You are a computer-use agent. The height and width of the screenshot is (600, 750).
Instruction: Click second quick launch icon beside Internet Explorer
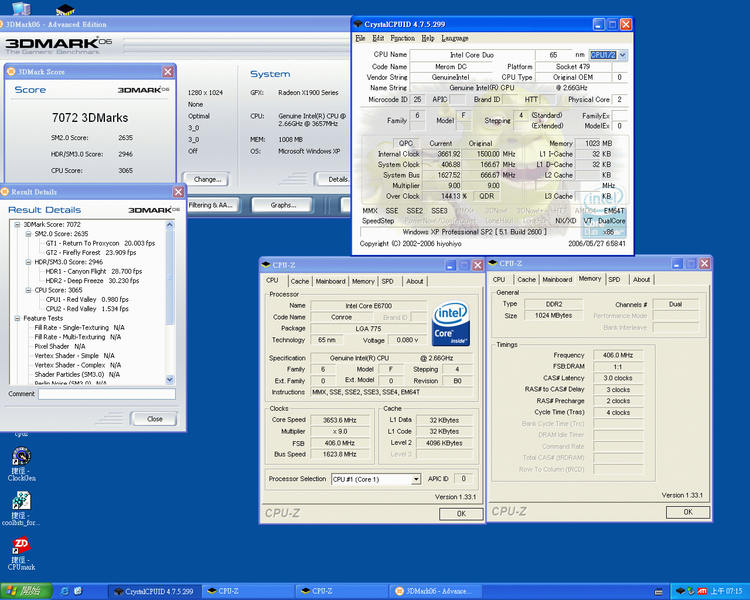[x=79, y=591]
